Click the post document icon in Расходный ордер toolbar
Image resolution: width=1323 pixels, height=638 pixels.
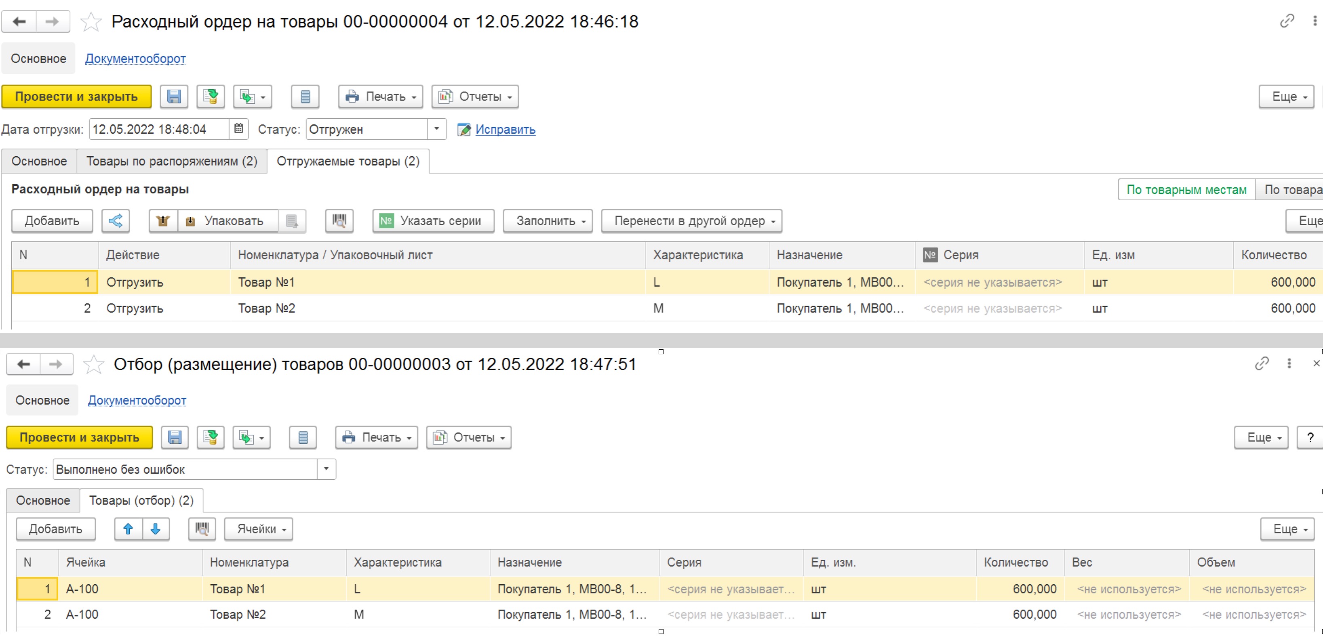coord(210,97)
